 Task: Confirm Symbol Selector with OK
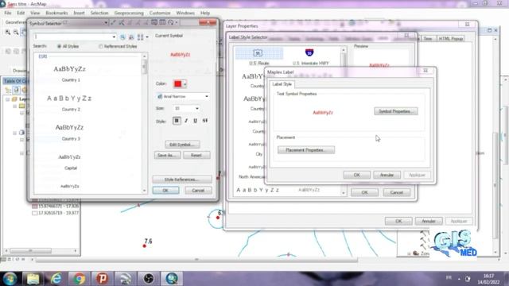point(165,191)
